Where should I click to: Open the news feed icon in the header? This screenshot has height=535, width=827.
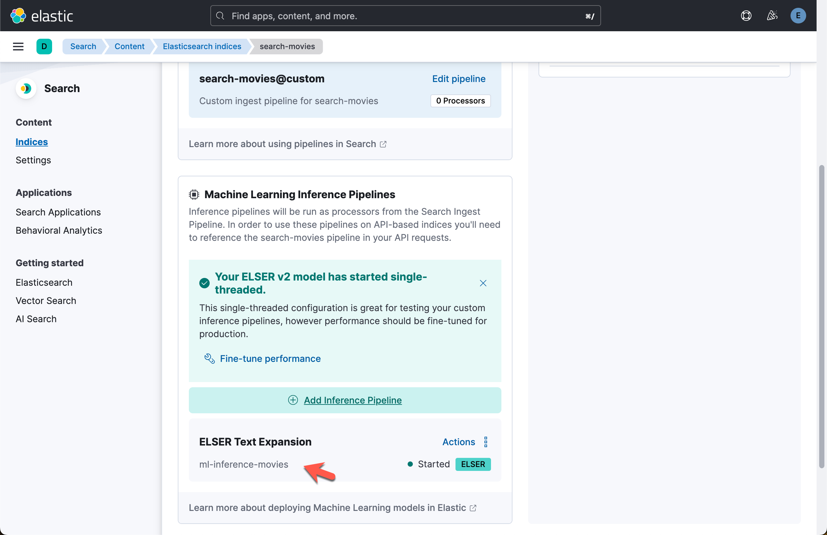[772, 15]
